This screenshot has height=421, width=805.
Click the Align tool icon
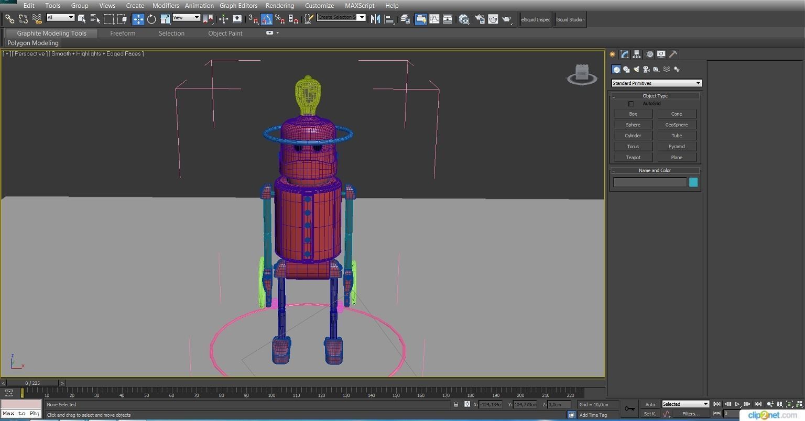point(389,19)
